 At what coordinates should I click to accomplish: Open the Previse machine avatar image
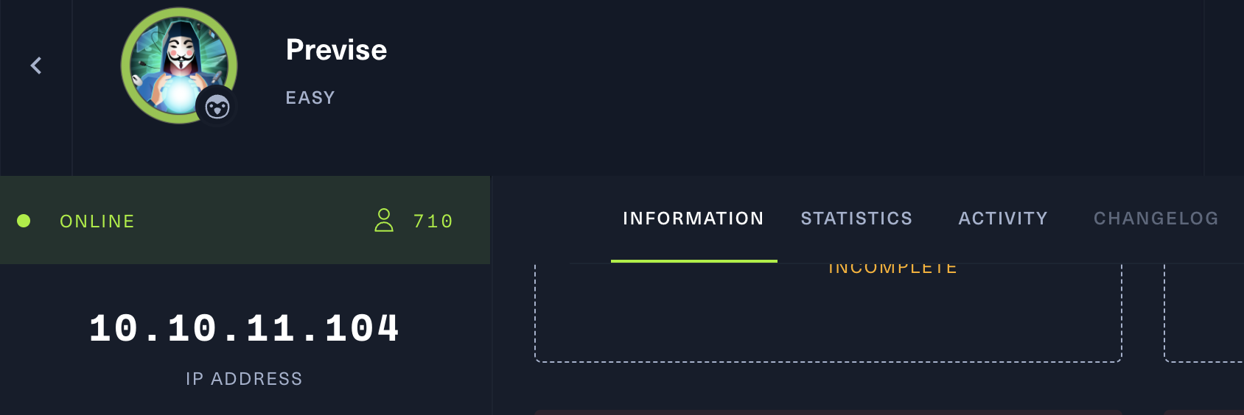coord(174,60)
